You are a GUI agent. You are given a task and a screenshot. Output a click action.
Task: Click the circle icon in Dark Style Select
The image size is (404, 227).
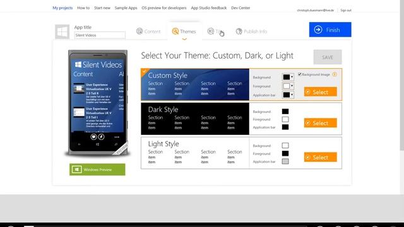click(x=307, y=123)
